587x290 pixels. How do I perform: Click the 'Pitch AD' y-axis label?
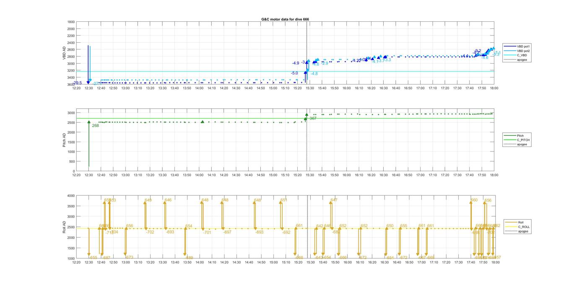65,140
